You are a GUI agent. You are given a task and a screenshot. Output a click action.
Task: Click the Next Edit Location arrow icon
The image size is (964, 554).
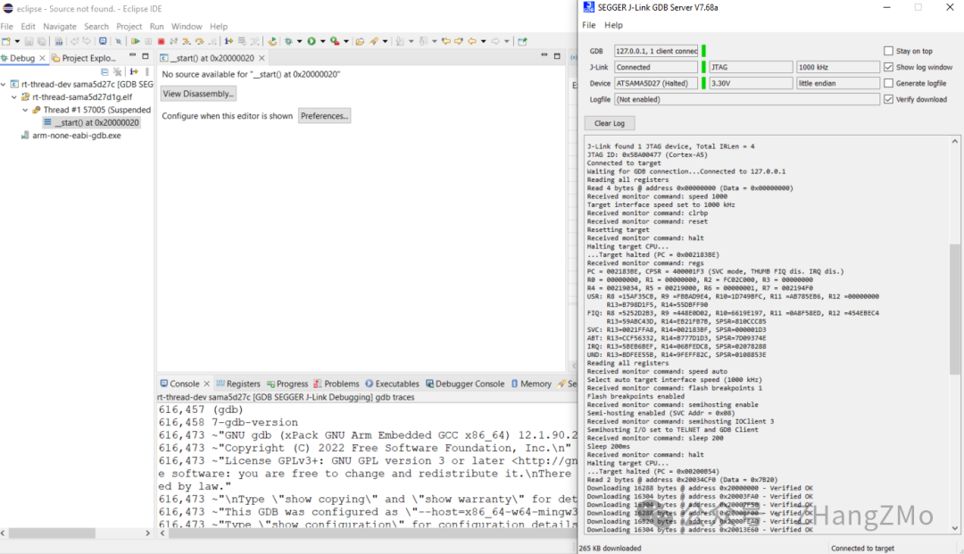(x=459, y=41)
